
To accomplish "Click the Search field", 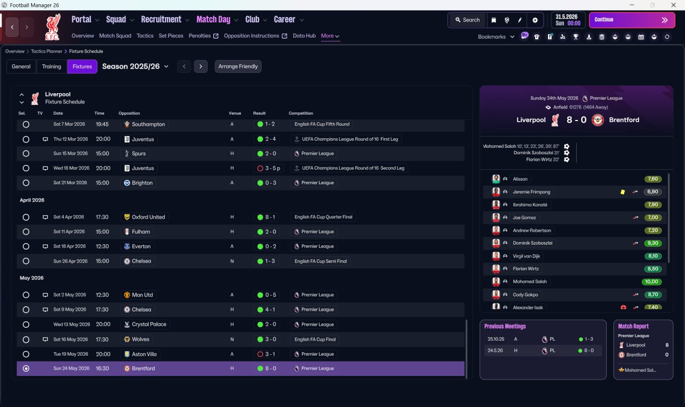I will tap(468, 20).
